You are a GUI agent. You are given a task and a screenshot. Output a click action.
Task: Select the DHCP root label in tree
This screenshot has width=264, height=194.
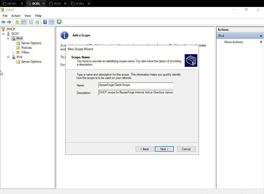11,29
